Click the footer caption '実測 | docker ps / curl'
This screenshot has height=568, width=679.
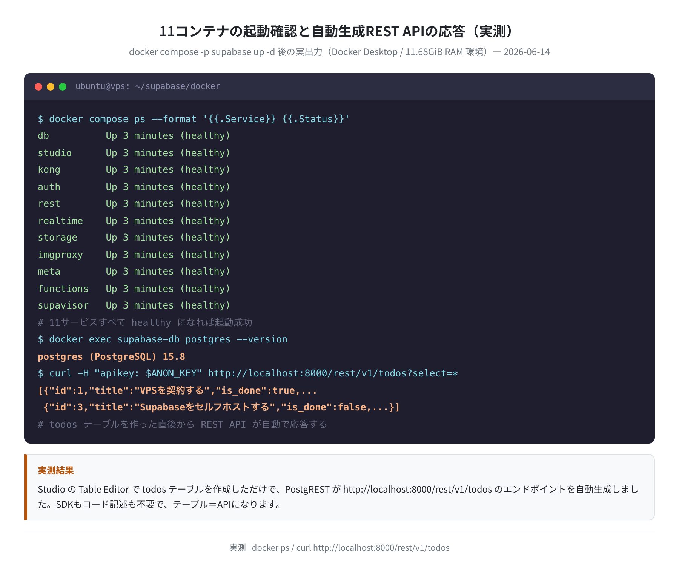point(339,548)
